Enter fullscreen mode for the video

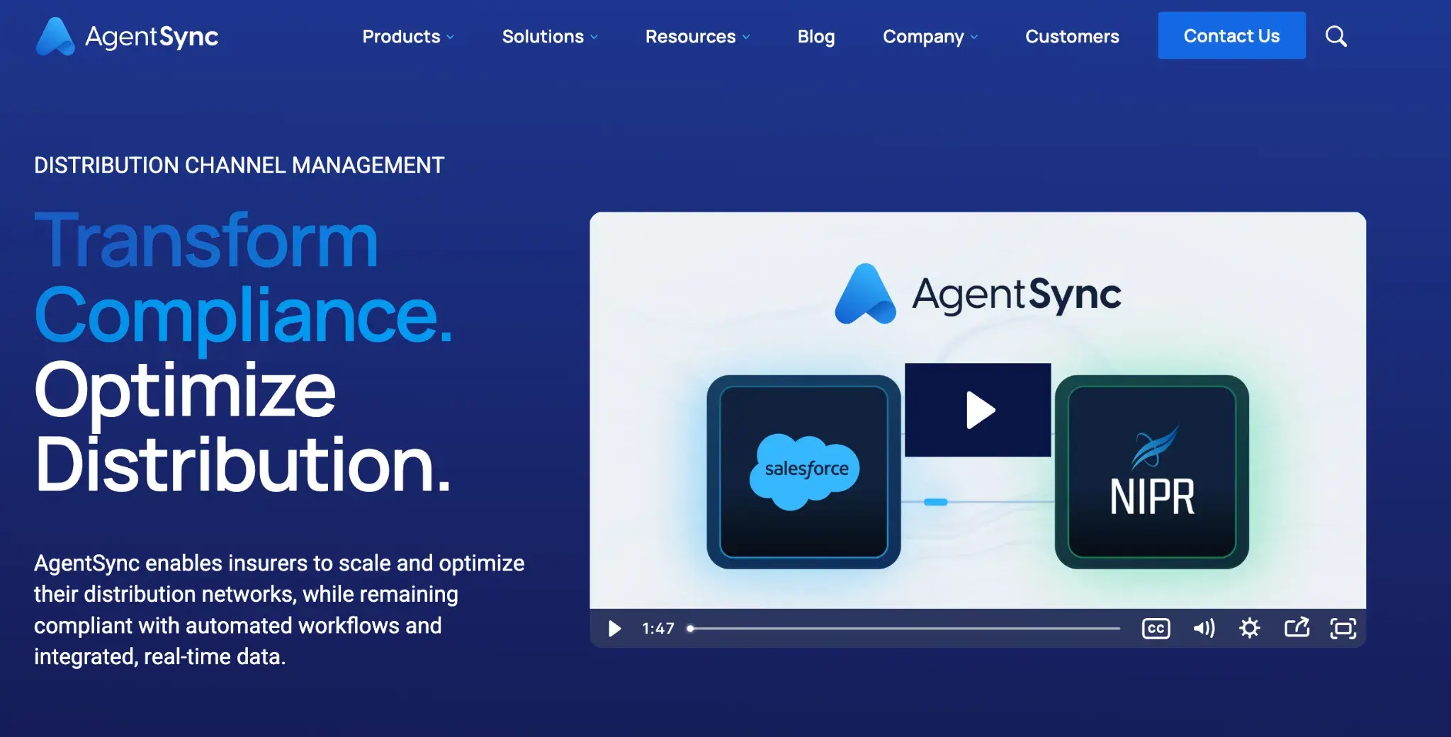click(1343, 628)
